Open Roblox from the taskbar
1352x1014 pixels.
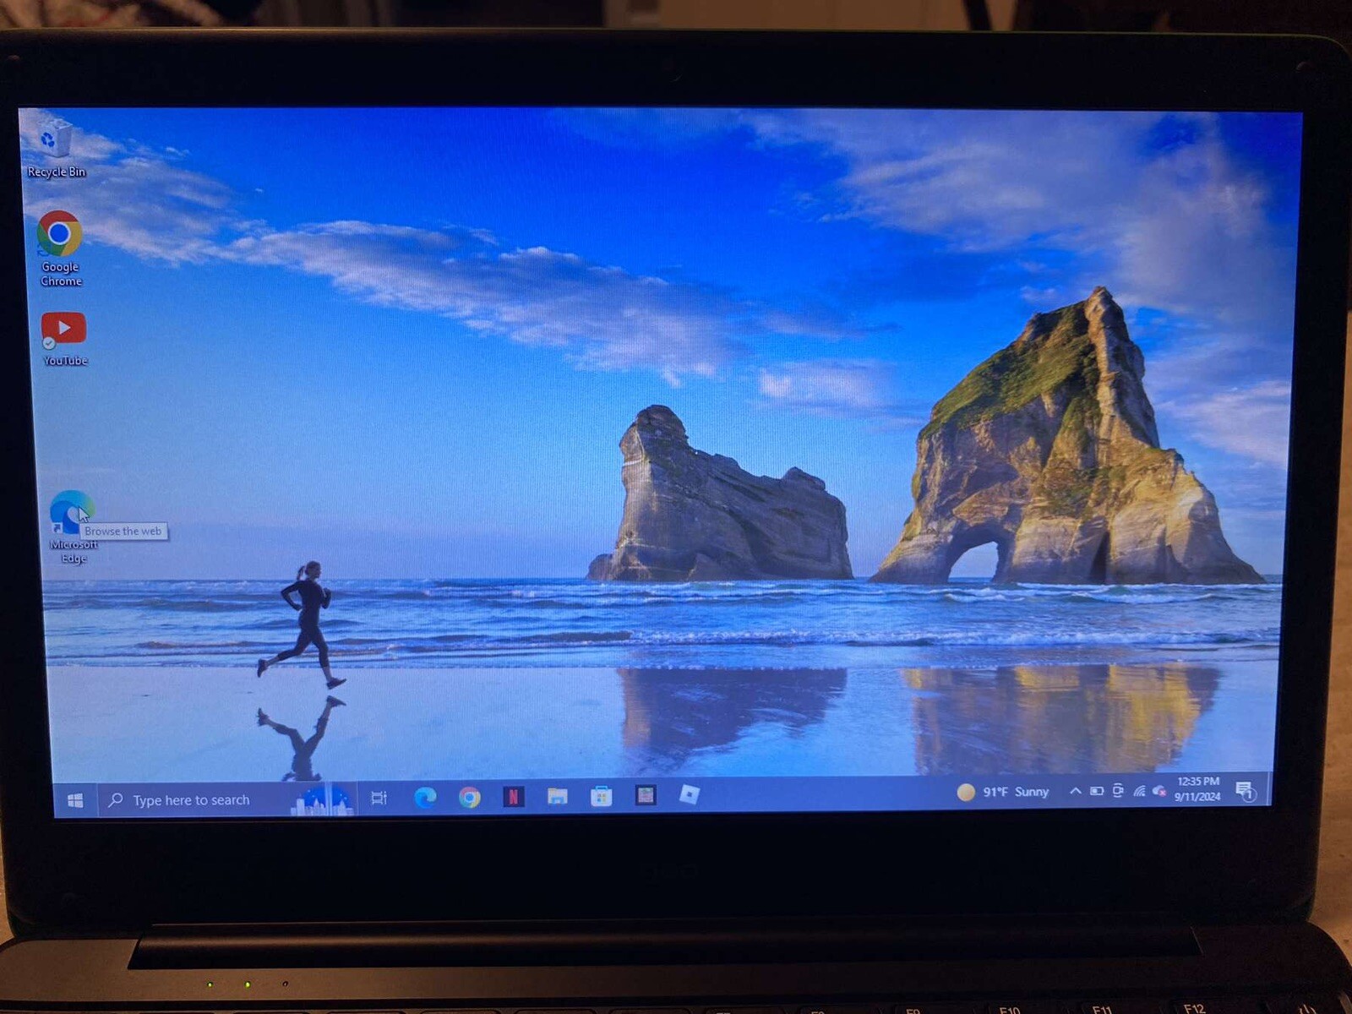point(690,794)
